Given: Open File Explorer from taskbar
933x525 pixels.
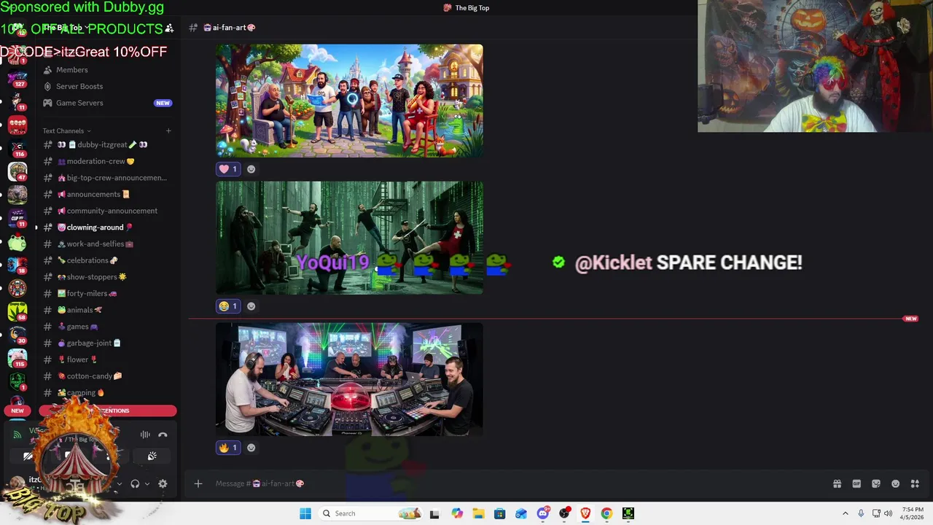Looking at the screenshot, I should pos(478,513).
